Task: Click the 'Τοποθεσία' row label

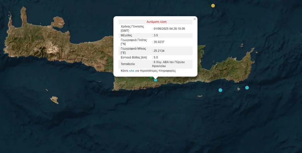Action: [x=128, y=63]
